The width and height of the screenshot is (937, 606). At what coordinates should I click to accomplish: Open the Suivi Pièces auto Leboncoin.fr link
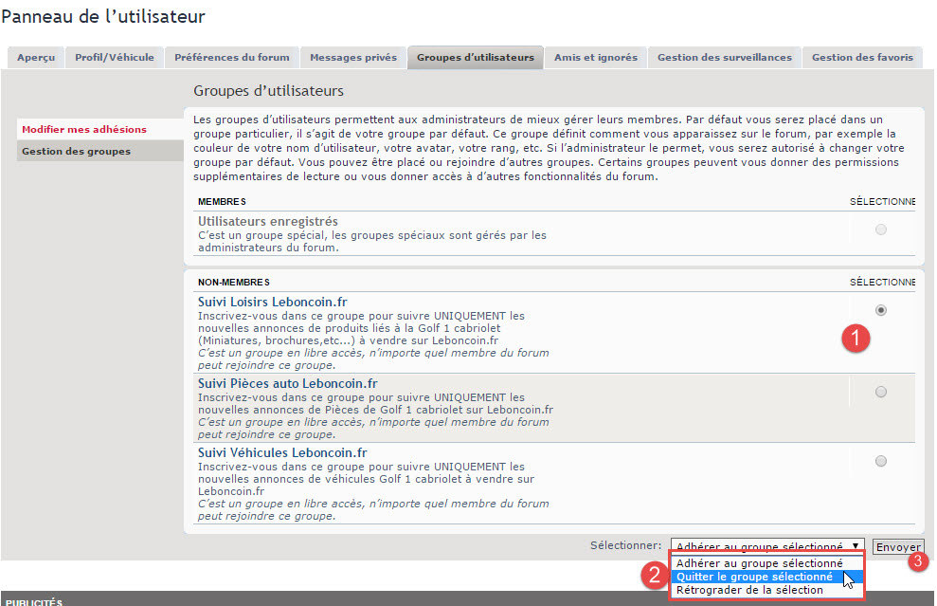tap(286, 383)
